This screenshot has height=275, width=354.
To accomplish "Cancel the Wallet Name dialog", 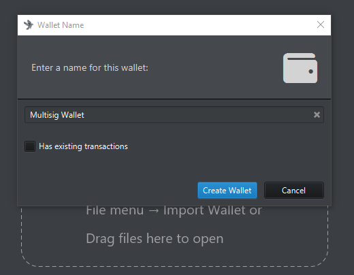I will [294, 191].
